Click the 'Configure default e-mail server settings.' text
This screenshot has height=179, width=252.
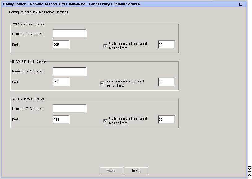coord(39,12)
